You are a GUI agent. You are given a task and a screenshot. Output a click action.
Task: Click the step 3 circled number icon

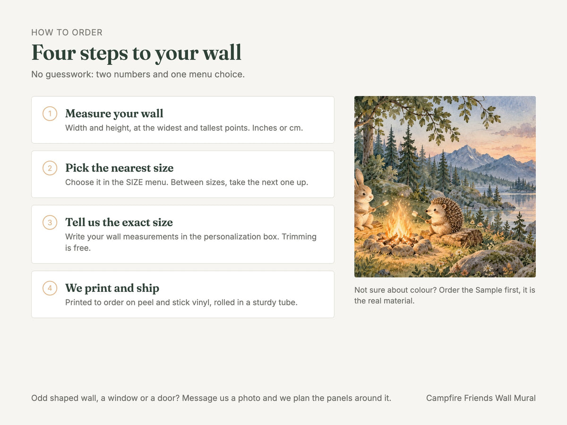pos(50,222)
